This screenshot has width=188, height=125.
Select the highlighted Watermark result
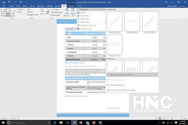pos(91,9)
